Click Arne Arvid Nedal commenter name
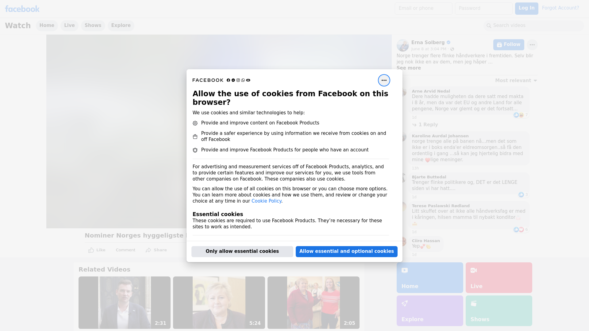This screenshot has height=331, width=589. 431,91
